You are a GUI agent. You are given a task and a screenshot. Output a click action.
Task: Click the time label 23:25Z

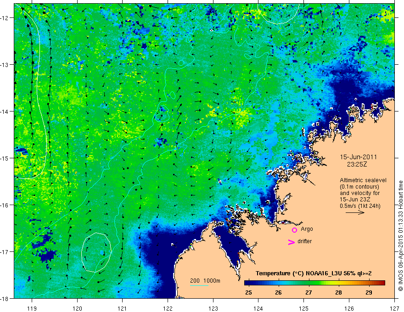(357, 164)
